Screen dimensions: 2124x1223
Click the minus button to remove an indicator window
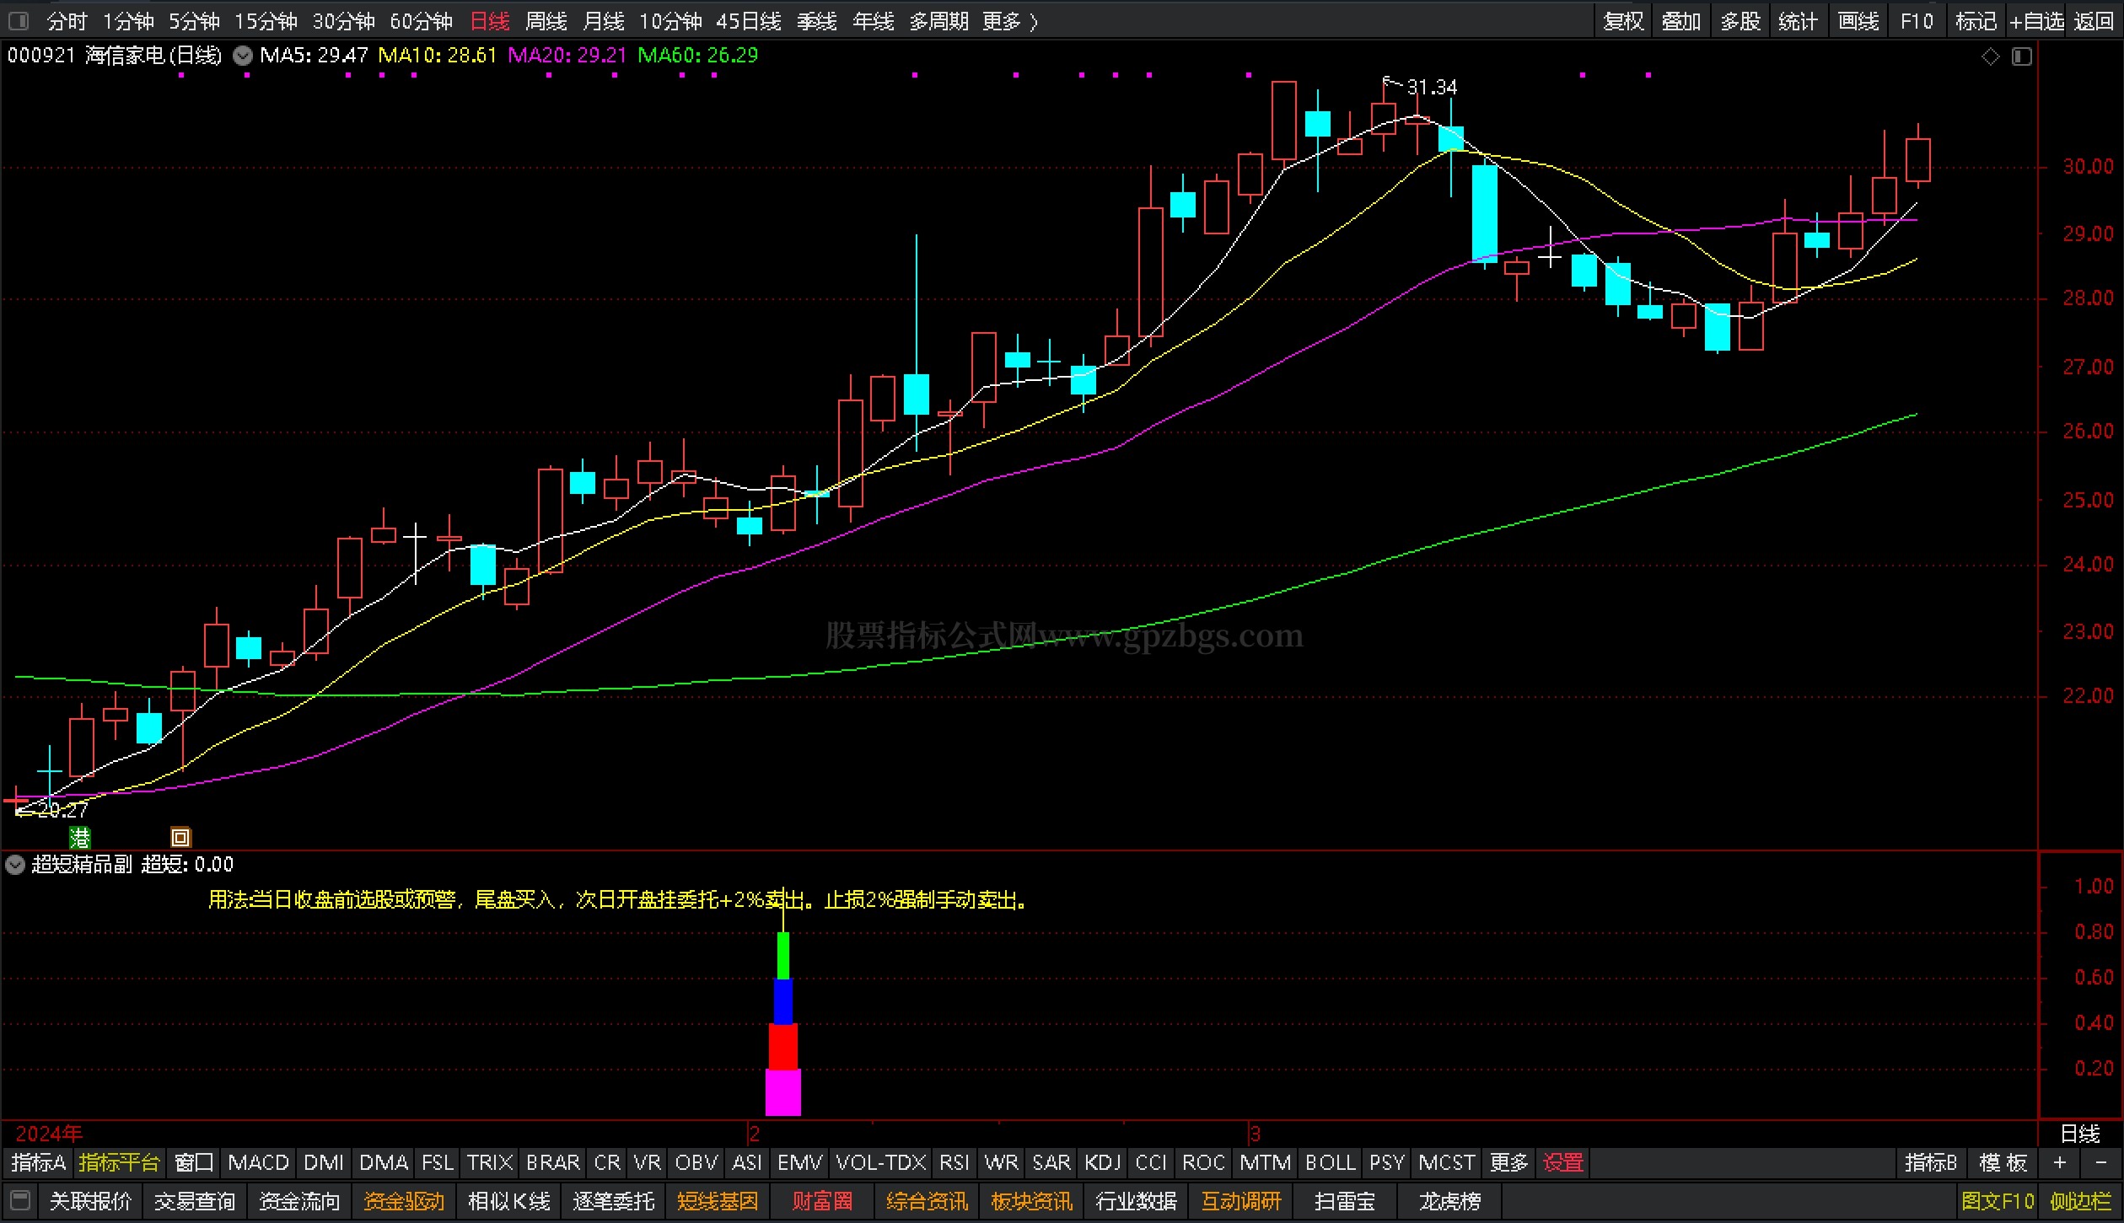[2100, 1162]
